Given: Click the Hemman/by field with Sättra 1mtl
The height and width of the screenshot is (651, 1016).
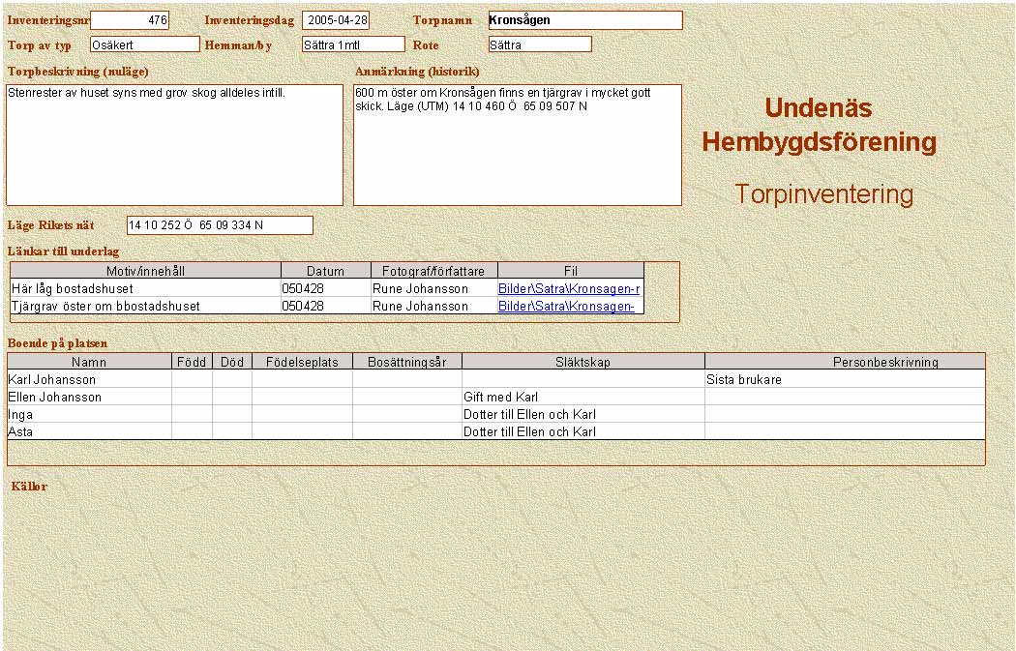Looking at the screenshot, I should pyautogui.click(x=352, y=44).
